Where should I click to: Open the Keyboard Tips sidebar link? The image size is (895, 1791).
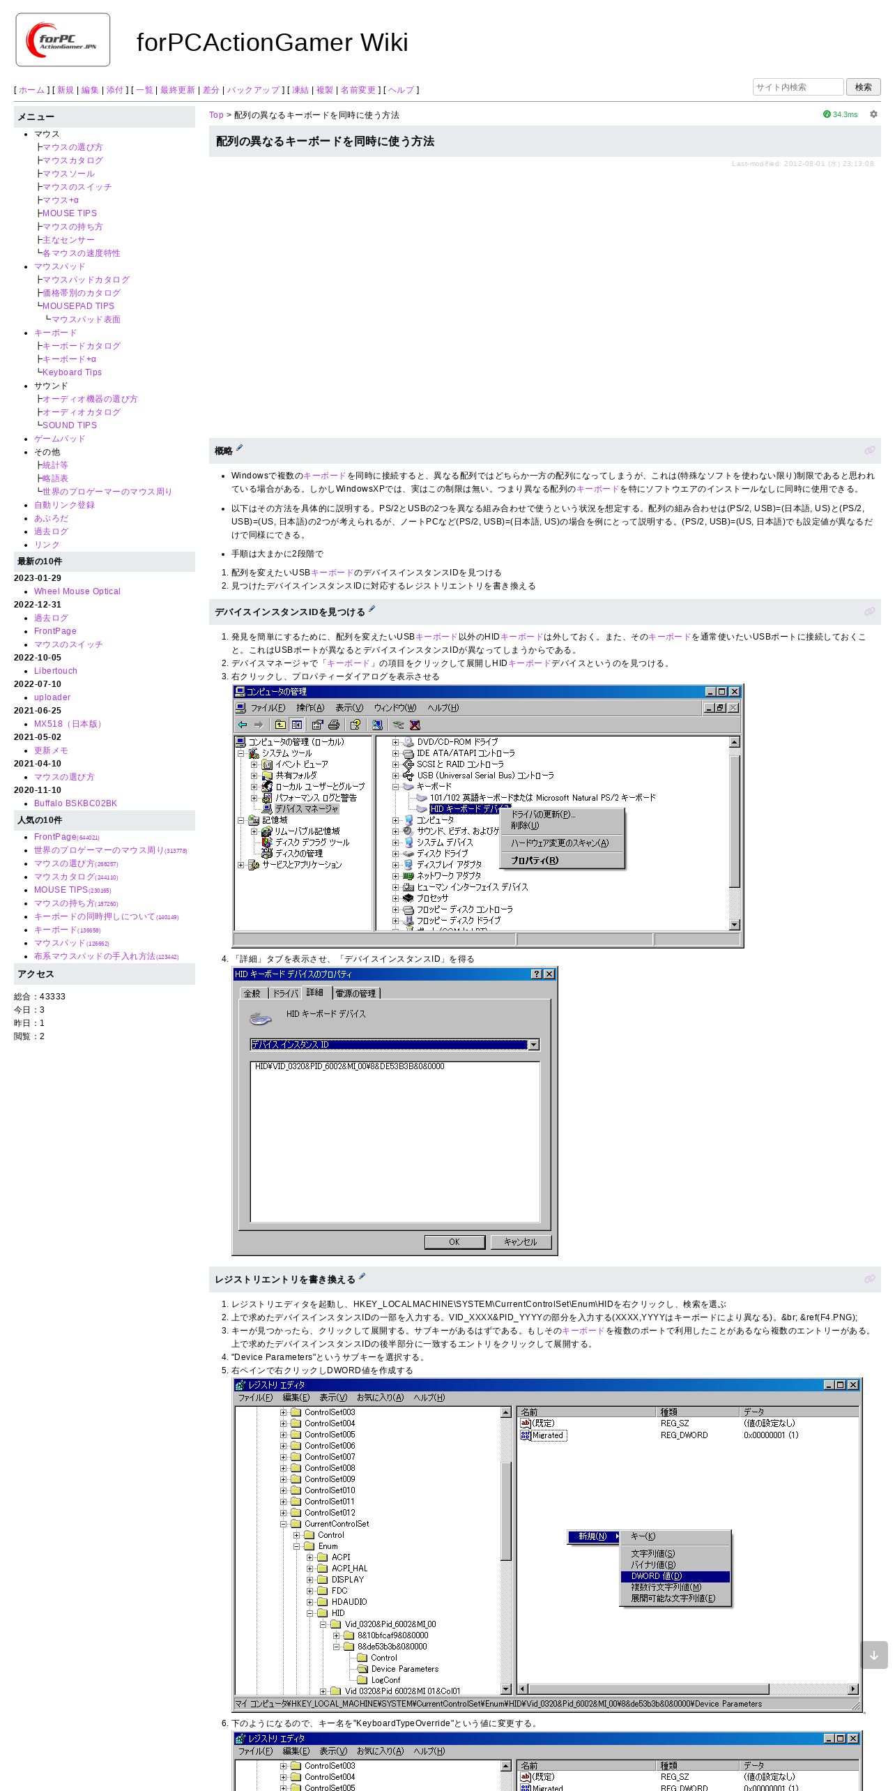pos(72,372)
